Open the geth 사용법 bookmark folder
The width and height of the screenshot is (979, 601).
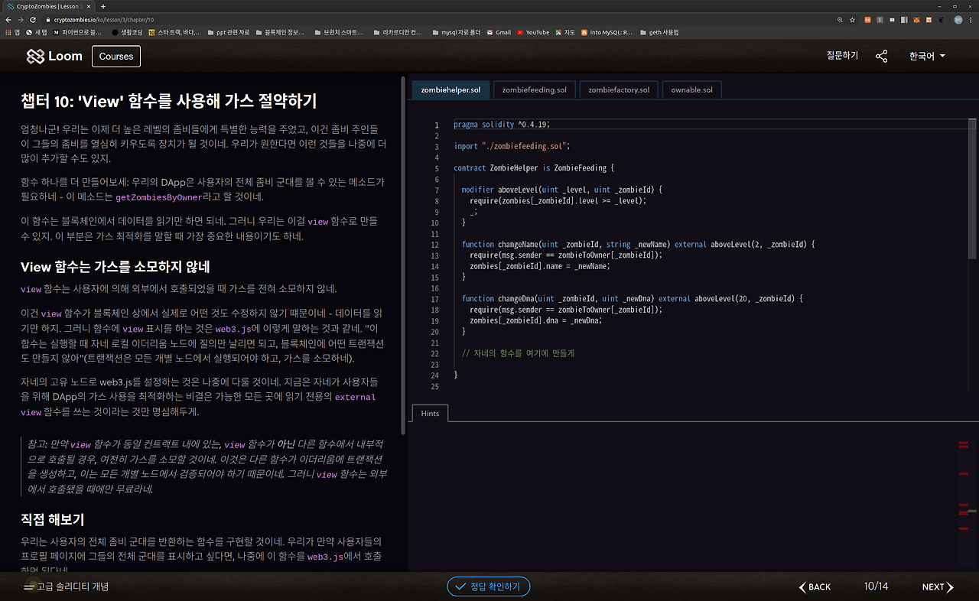pyautogui.click(x=659, y=32)
